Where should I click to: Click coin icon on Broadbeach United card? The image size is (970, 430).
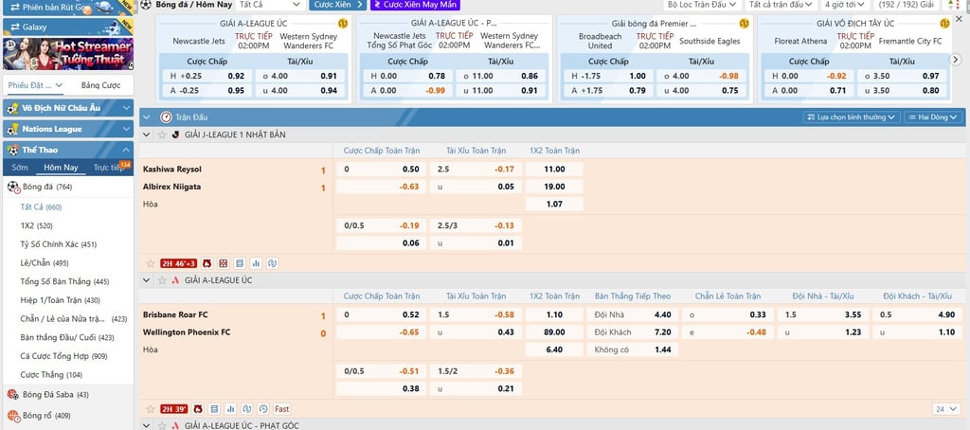(745, 24)
